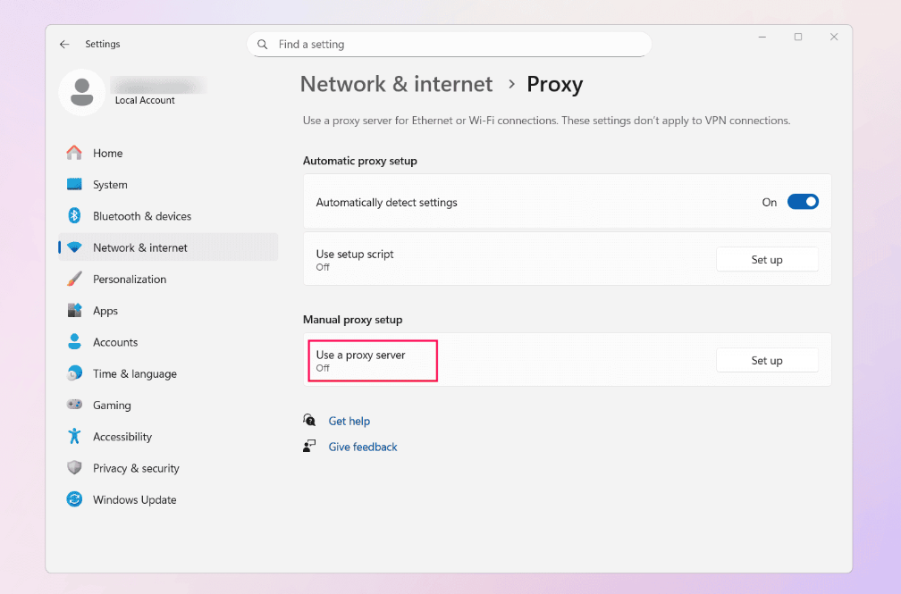Select Network & internet in sidebar
Viewport: 901px width, 594px height.
point(139,248)
